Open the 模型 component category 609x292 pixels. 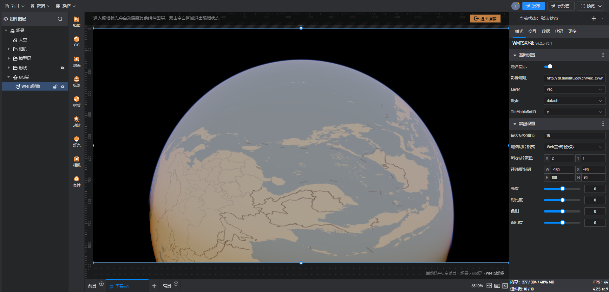pos(76,22)
